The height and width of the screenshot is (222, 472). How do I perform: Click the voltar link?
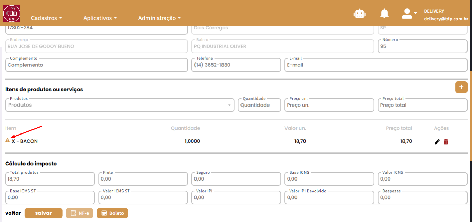coord(13,213)
